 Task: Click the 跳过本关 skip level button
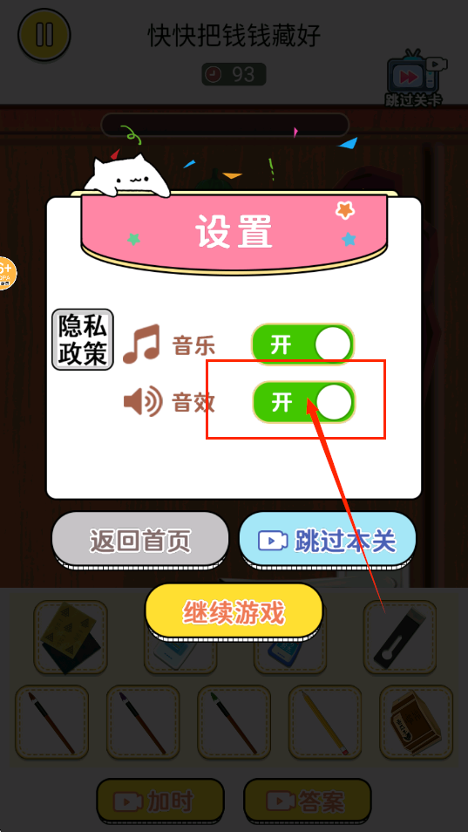click(327, 541)
